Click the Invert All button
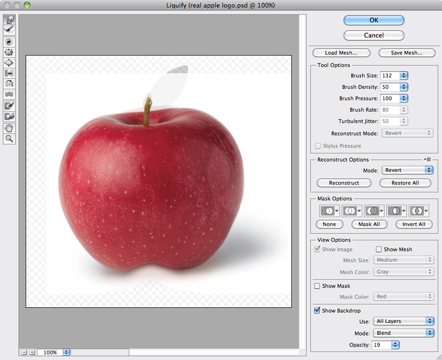This screenshot has height=360, width=442. pos(414,224)
